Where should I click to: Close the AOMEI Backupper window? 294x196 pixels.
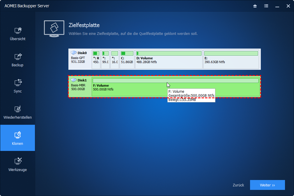coord(288,6)
